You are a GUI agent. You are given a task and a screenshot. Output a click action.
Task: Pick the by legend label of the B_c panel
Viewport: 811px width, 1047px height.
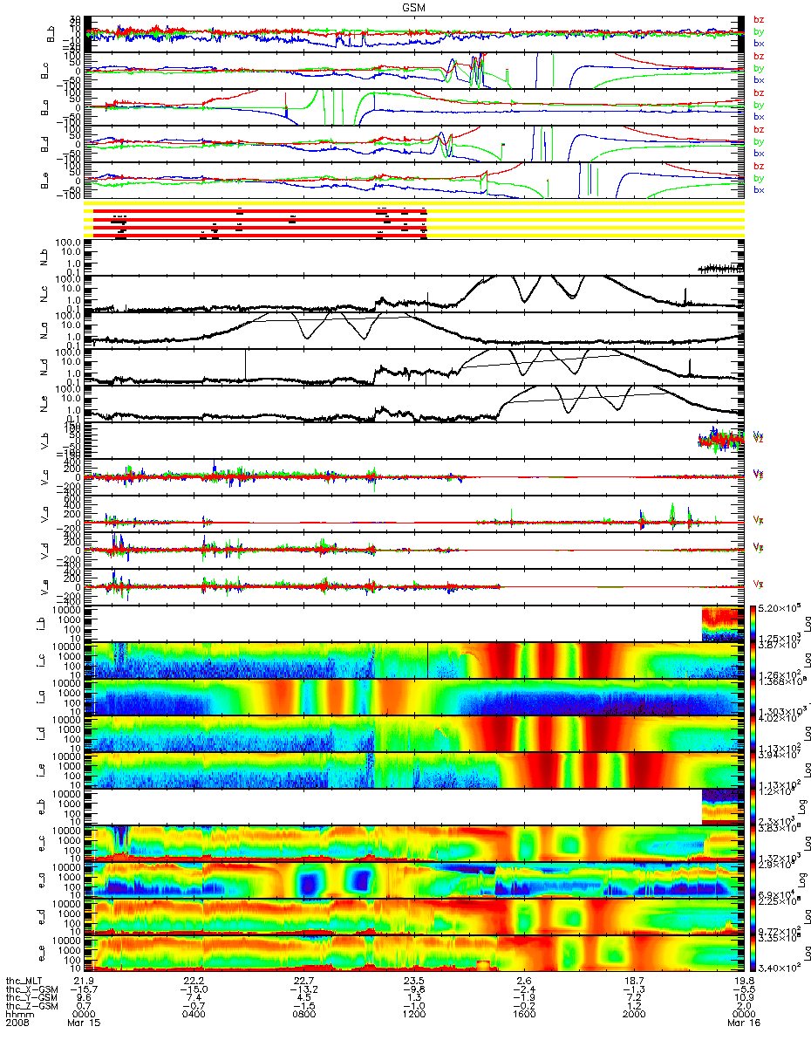pos(759,68)
